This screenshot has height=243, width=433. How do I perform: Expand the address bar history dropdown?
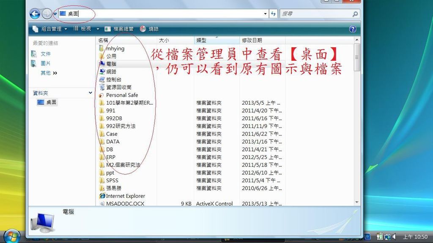click(265, 13)
